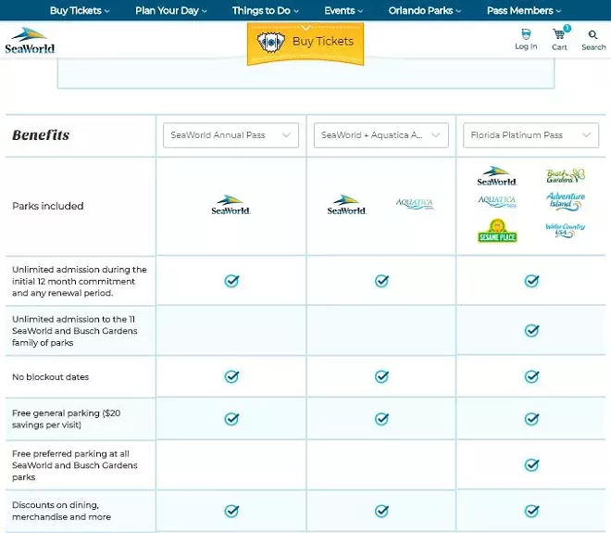The width and height of the screenshot is (611, 533).
Task: Click 11 parks admission checkmark for Florida Platinum
Action: [x=531, y=331]
